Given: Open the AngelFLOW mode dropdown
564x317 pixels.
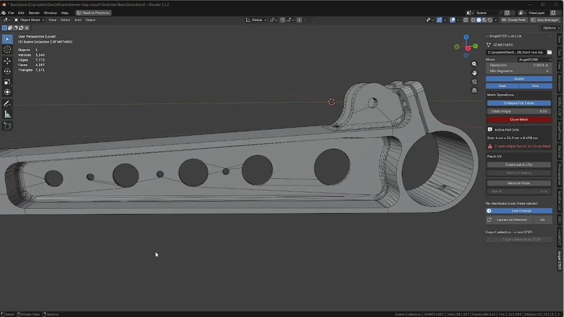Looking at the screenshot, I should [535, 60].
